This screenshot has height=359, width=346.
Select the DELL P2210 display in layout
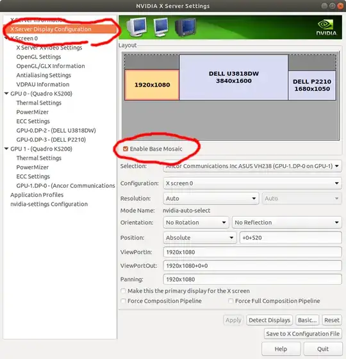point(312,85)
